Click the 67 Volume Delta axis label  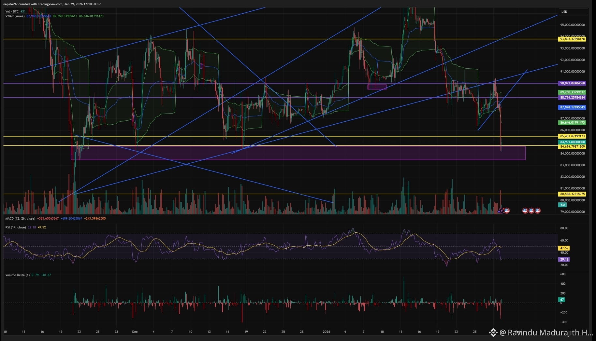(x=562, y=300)
